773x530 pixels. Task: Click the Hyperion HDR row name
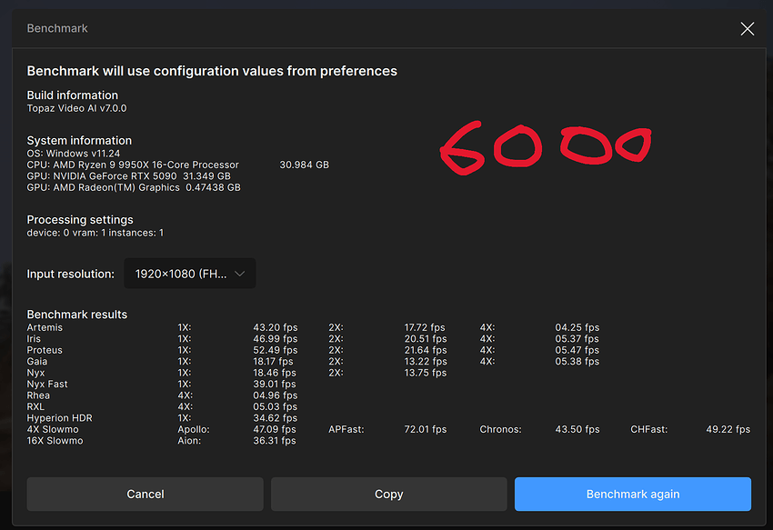tap(59, 418)
